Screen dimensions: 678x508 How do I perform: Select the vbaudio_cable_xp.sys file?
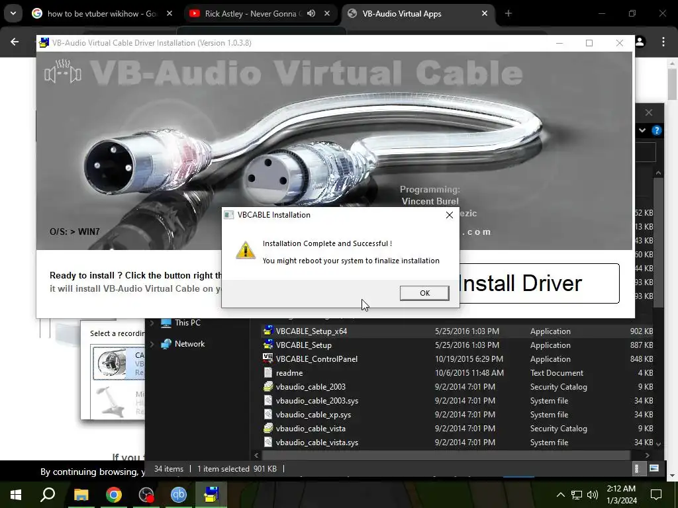tap(457, 415)
